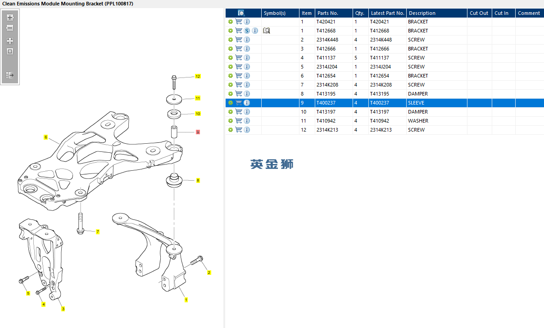Add 2314K213 screw to cart
The width and height of the screenshot is (544, 328).
click(x=239, y=130)
